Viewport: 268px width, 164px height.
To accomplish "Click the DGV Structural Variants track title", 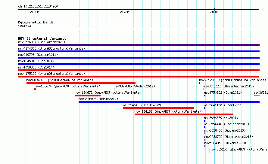I will [x=42, y=38].
